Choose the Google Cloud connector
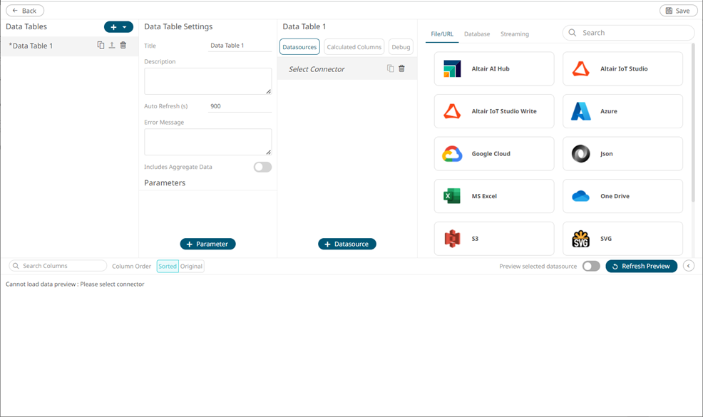 pyautogui.click(x=493, y=154)
